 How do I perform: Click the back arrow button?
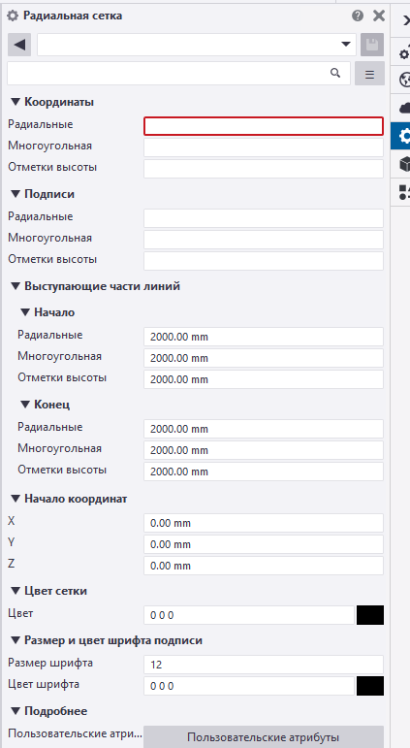[x=19, y=45]
